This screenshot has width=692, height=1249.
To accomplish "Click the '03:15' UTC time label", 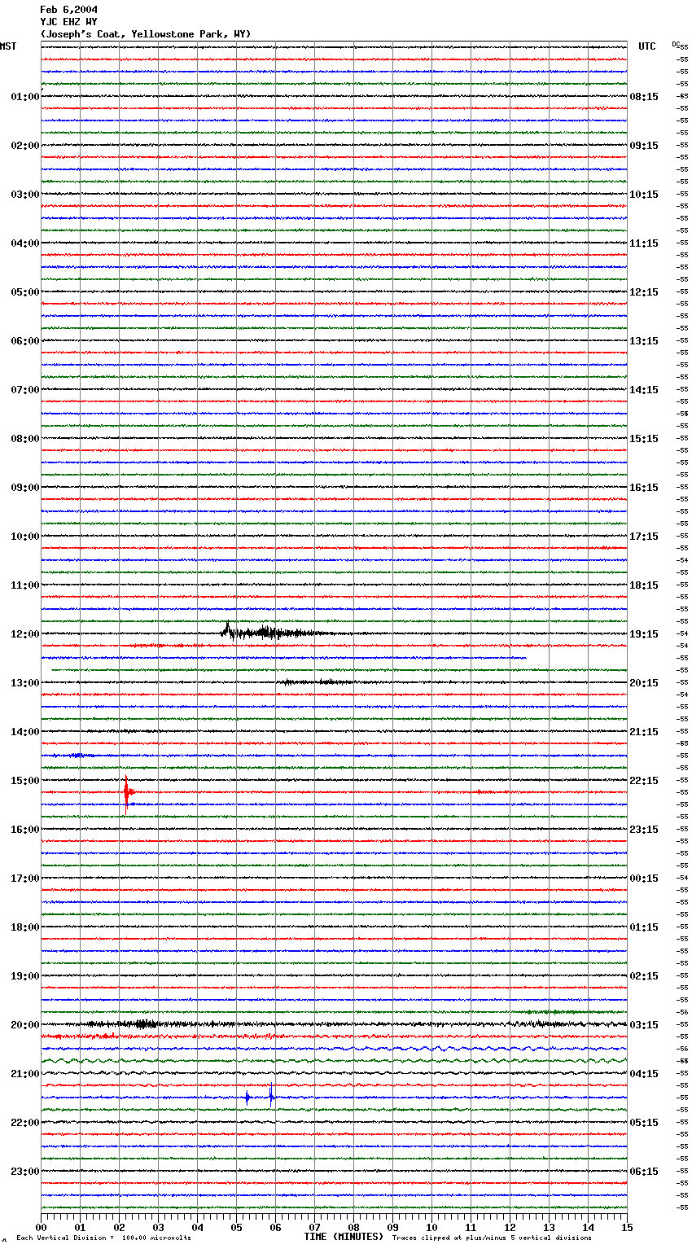I will (644, 1025).
